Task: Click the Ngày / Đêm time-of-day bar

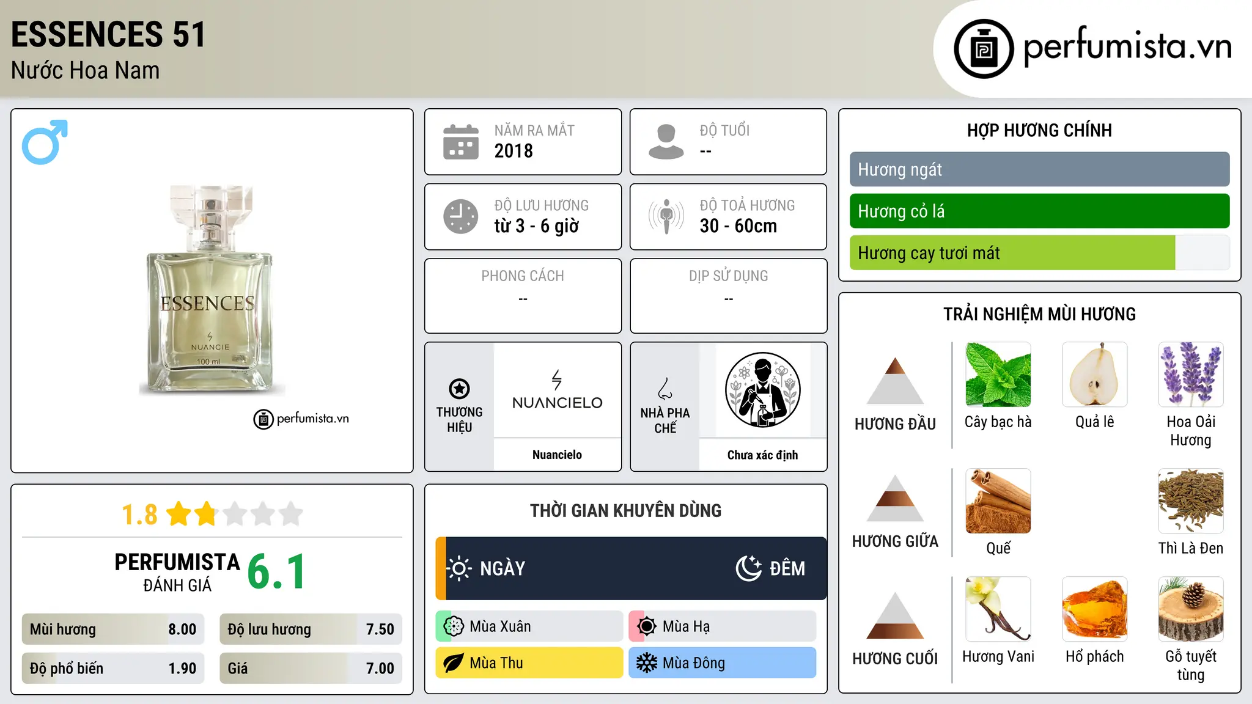Action: 631,568
